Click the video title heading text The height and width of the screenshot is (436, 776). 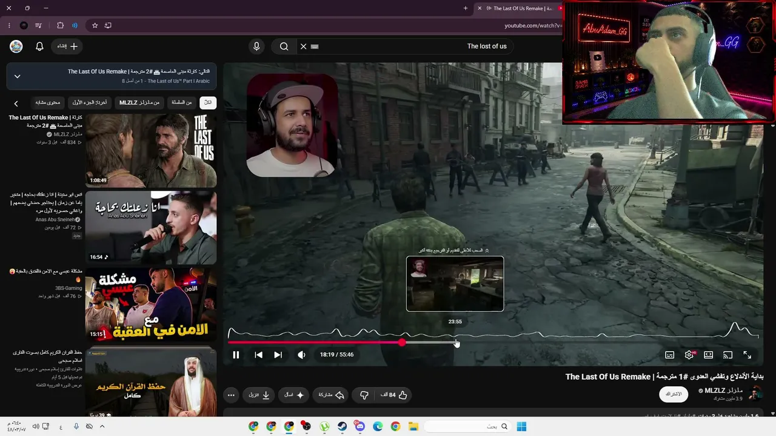pos(664,377)
